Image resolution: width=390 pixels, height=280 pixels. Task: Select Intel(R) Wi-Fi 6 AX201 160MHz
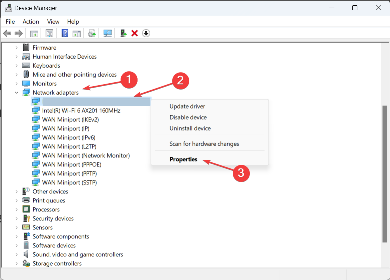tap(81, 111)
